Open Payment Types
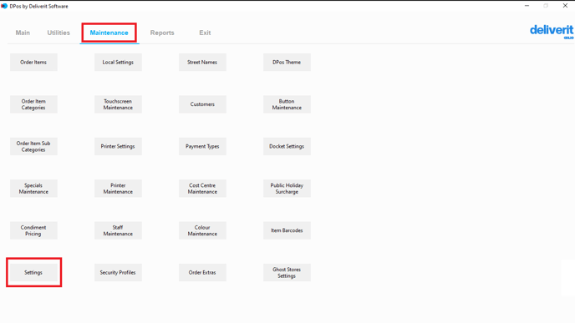This screenshot has height=323, width=575. 202,147
